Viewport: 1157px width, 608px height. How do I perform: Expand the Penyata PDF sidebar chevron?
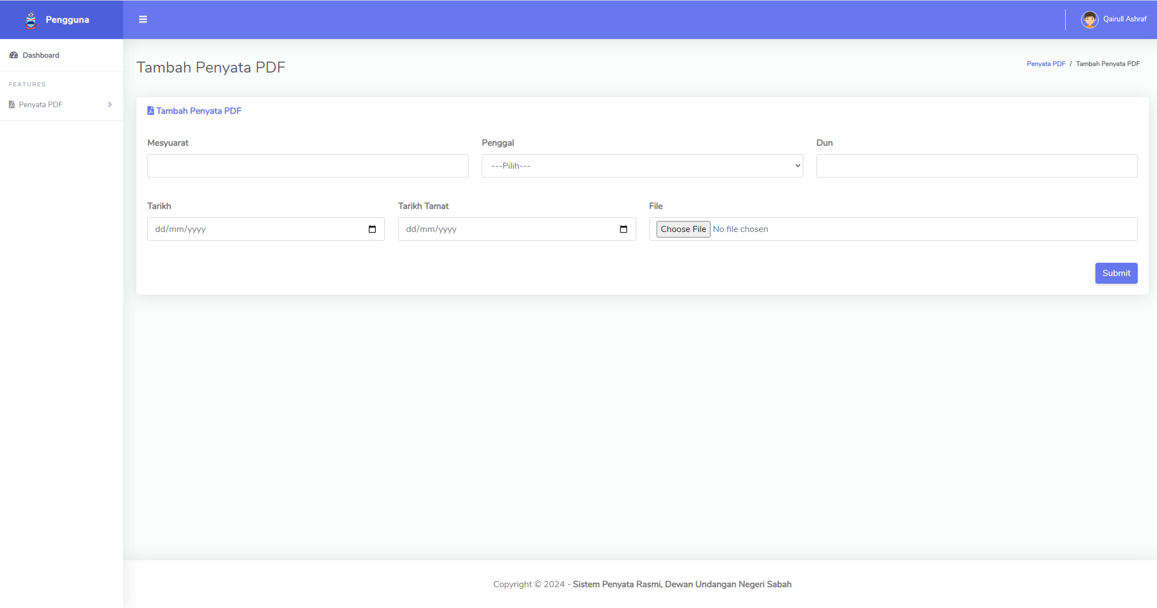click(x=110, y=104)
